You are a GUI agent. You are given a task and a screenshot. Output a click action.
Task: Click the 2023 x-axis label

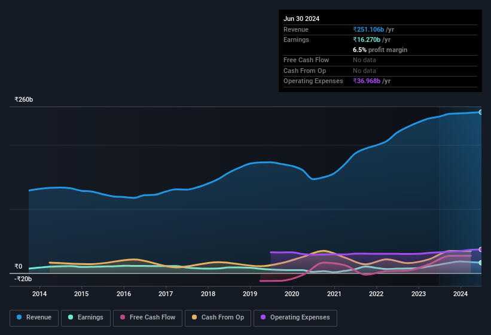coord(419,294)
